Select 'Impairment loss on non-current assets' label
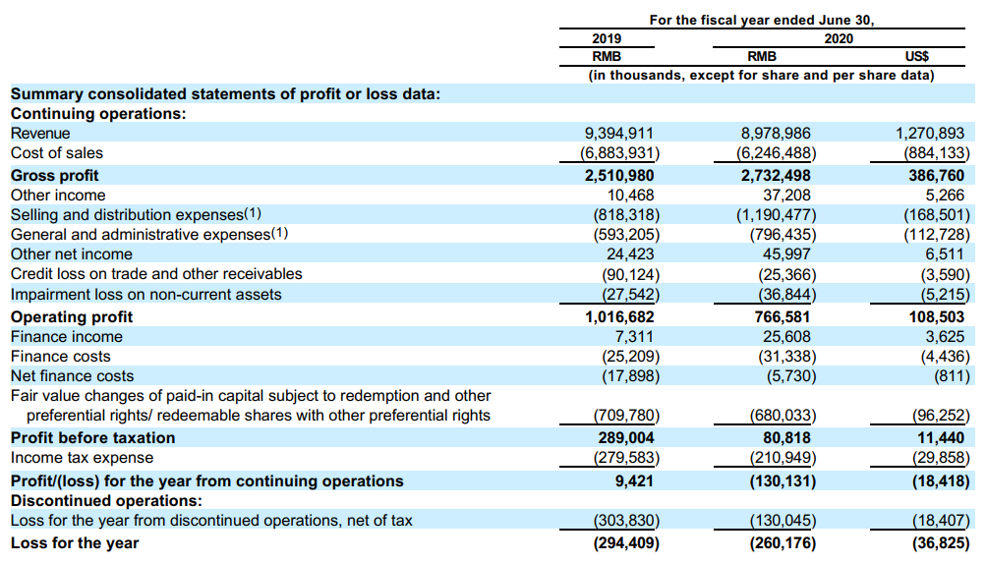 [145, 294]
